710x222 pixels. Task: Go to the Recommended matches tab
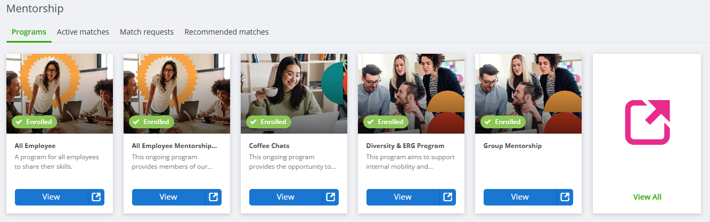pos(226,32)
